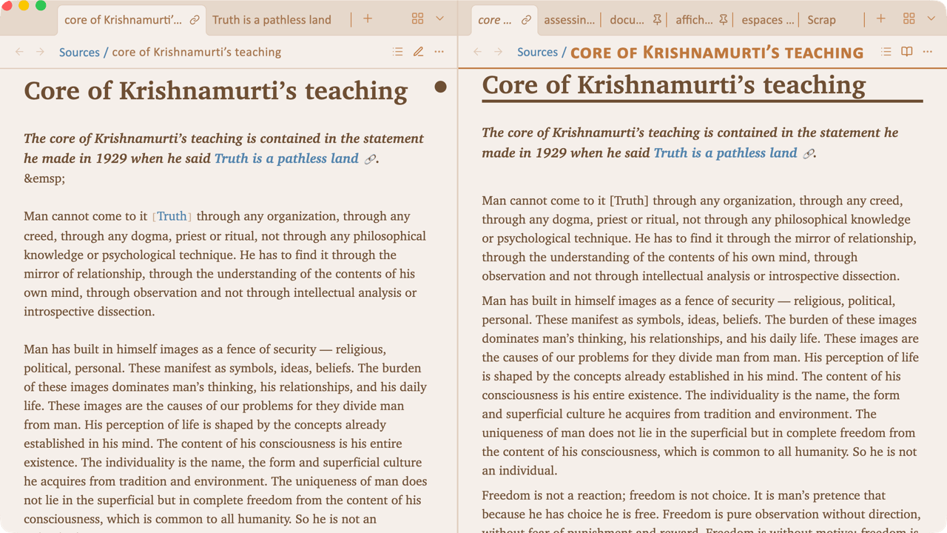Image resolution: width=947 pixels, height=533 pixels.
Task: Switch left pane to reading view via pencil icon
Action: pos(419,52)
